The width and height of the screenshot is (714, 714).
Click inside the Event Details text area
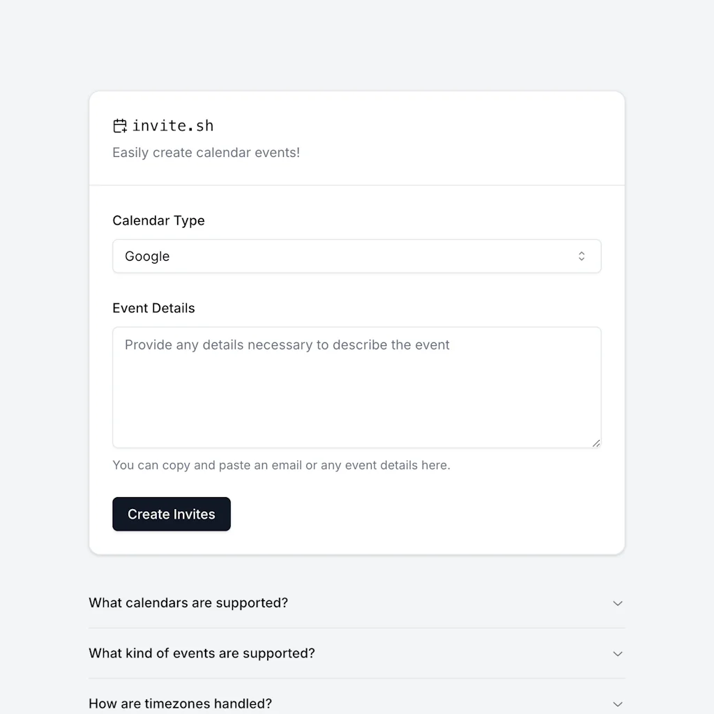click(357, 387)
